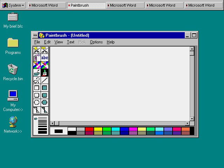Pick the white palette color
The width and height of the screenshot is (224, 168).
(72, 129)
